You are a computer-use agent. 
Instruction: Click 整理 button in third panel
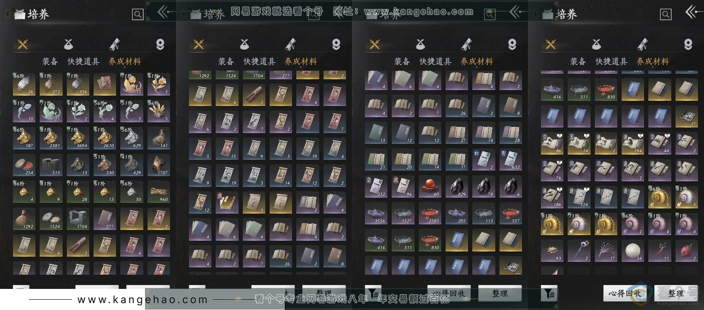click(500, 293)
